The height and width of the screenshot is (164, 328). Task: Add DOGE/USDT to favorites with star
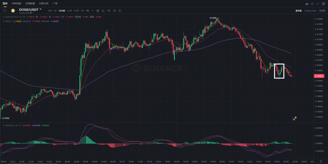pyautogui.click(x=5, y=11)
